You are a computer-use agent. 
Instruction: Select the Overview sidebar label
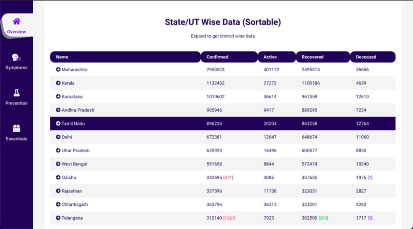pyautogui.click(x=16, y=32)
